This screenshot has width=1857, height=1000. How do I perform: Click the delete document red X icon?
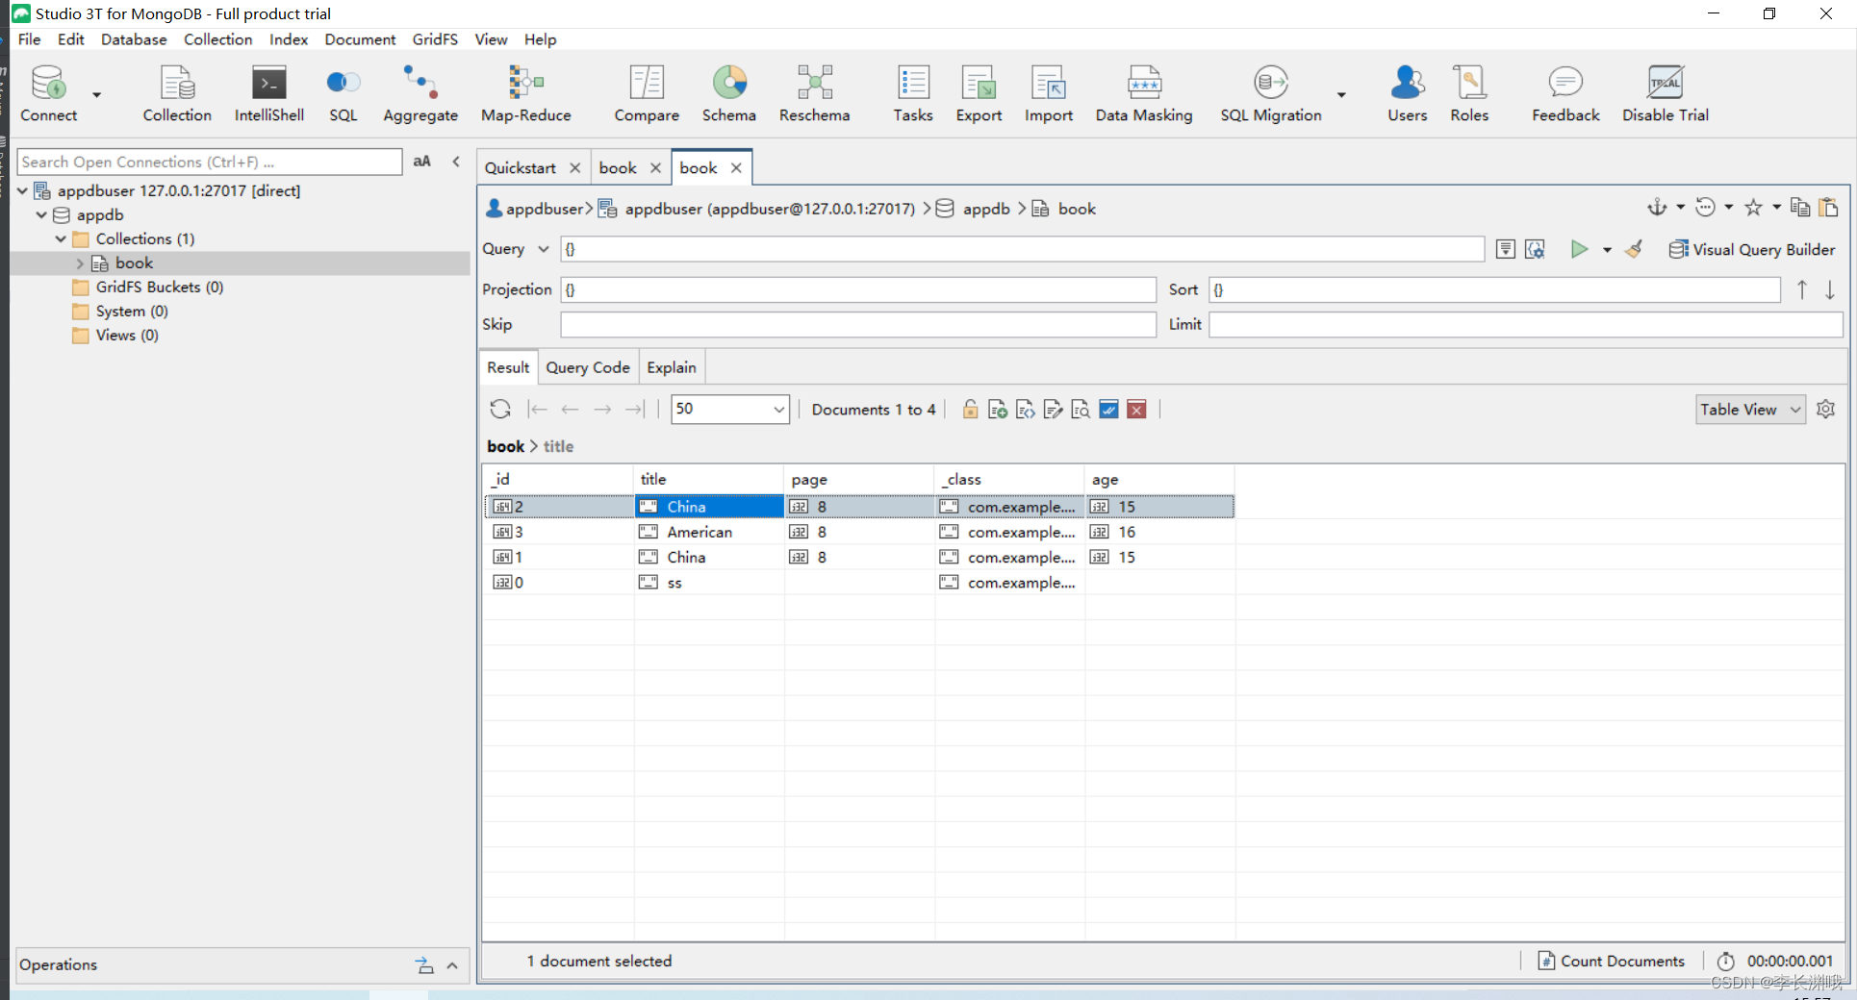tap(1136, 410)
